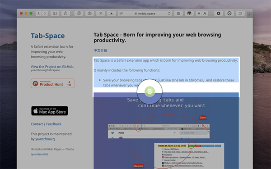
Task: Click the yuanzhoucq/Tab-Space repository text
Action: [x=45, y=70]
